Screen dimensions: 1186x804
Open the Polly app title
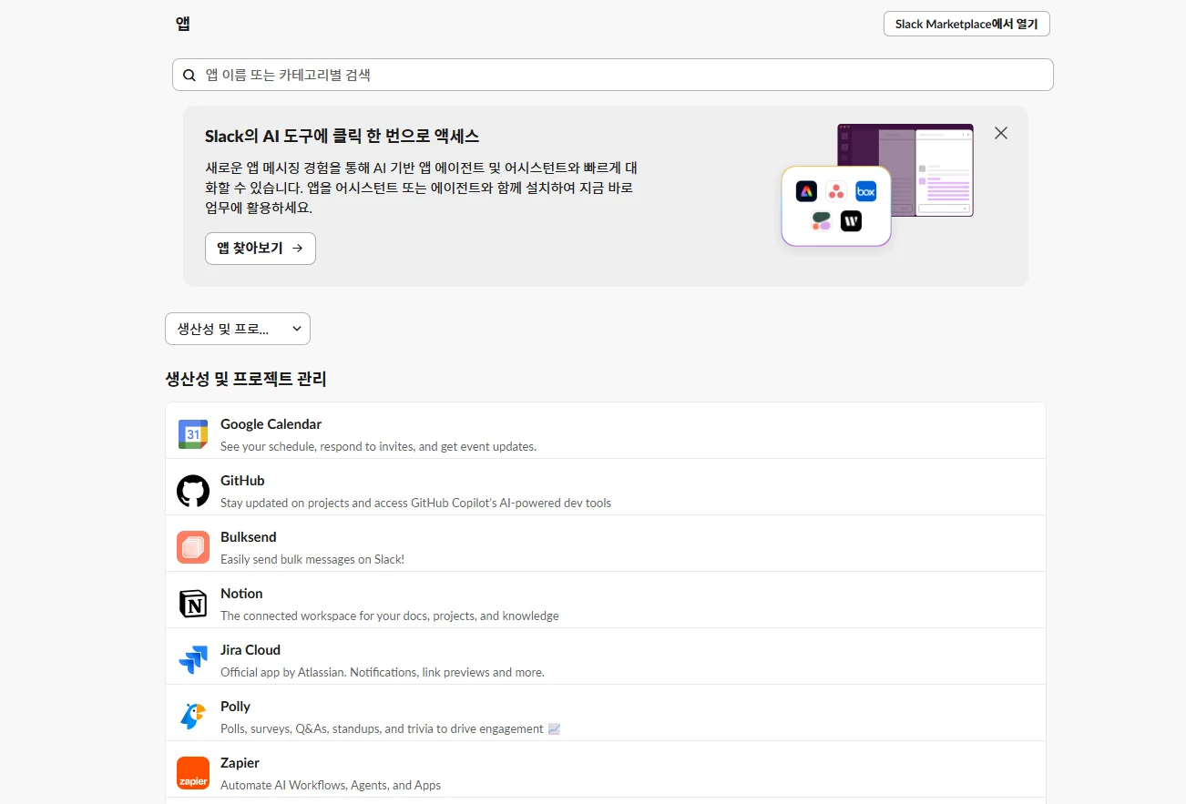[235, 707]
